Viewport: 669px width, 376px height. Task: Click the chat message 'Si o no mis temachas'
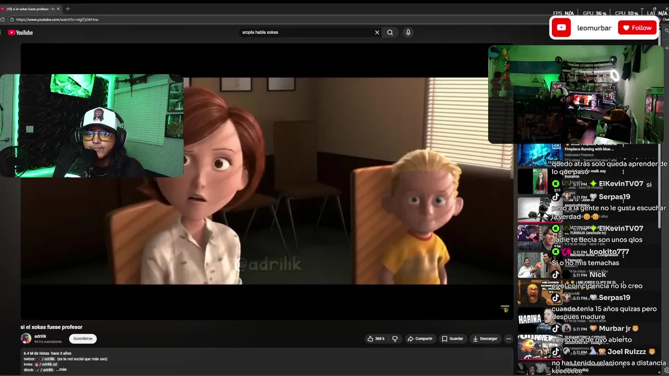pyautogui.click(x=585, y=263)
